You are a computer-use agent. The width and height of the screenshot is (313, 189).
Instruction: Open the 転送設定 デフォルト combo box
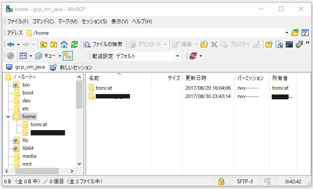148,56
